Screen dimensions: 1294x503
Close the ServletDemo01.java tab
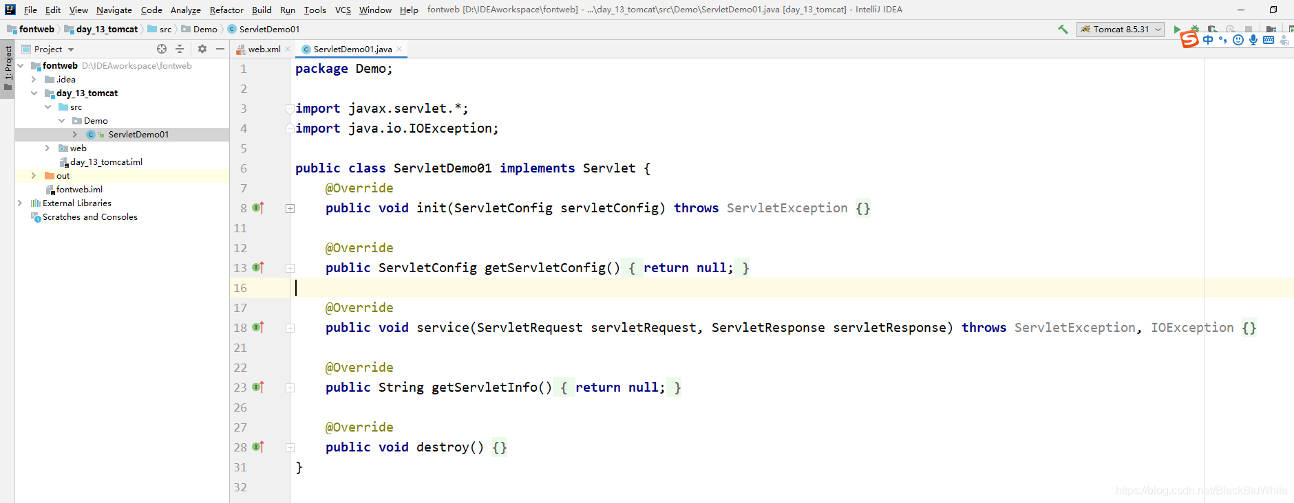click(399, 49)
